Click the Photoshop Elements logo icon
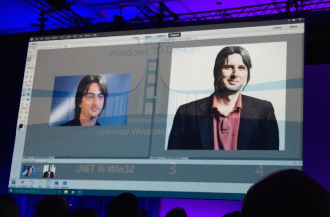The height and width of the screenshot is (217, 330). pyautogui.click(x=32, y=39)
